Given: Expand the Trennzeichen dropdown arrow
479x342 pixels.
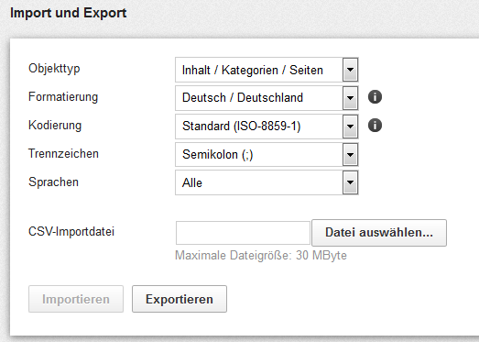Looking at the screenshot, I should click(x=350, y=154).
